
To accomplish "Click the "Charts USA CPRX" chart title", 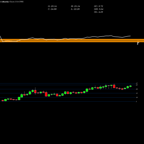I will [x=16, y=2].
